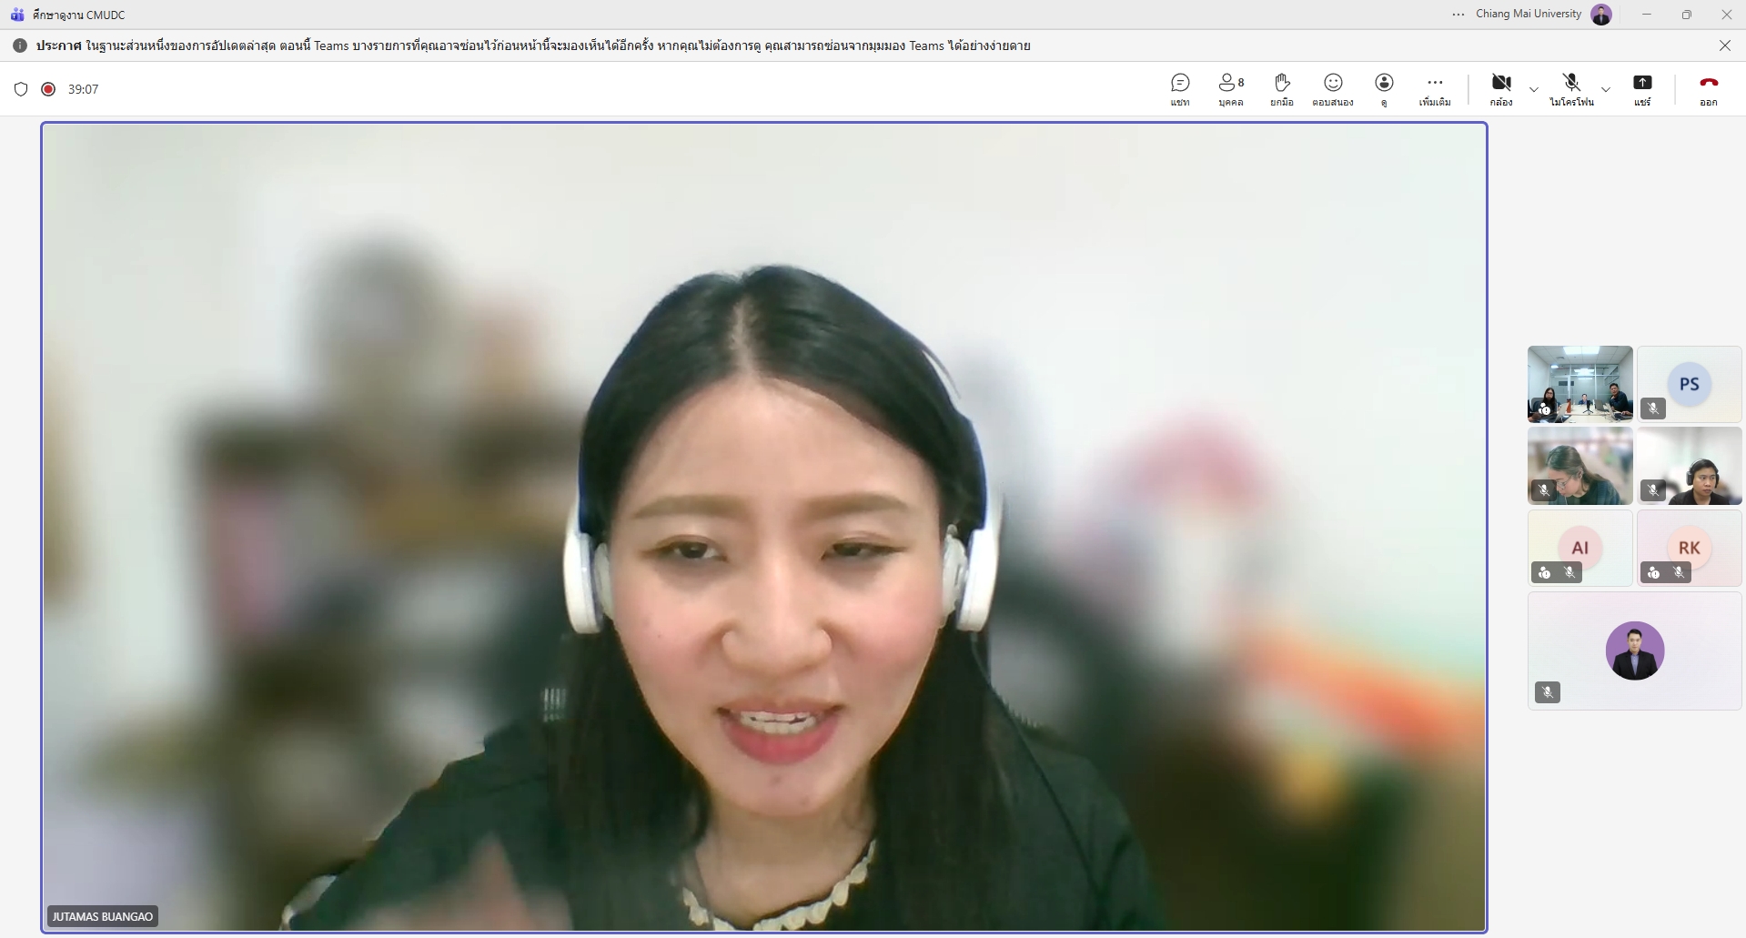
Task: Open the meeting chat panel
Action: tap(1180, 89)
